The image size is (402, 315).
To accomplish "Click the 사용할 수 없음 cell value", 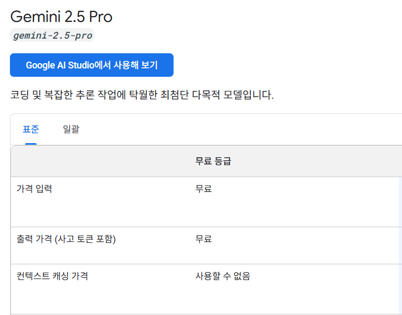I will [223, 276].
